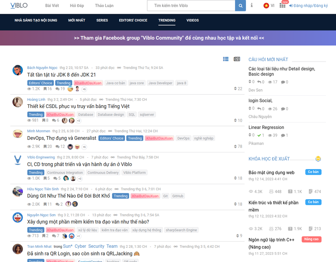336x262 pixels.
Task: Click the Editors' Choice badge on JDK post
Action: [40, 83]
